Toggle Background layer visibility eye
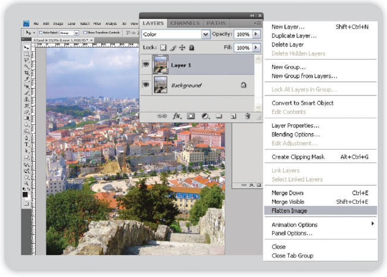The image size is (387, 277). pos(146,86)
